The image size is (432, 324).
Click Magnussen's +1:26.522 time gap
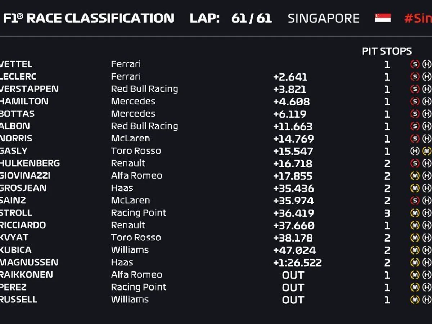point(297,263)
